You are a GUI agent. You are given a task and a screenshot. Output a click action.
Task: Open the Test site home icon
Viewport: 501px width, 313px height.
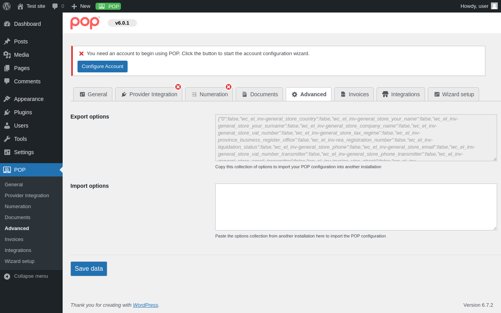(20, 6)
